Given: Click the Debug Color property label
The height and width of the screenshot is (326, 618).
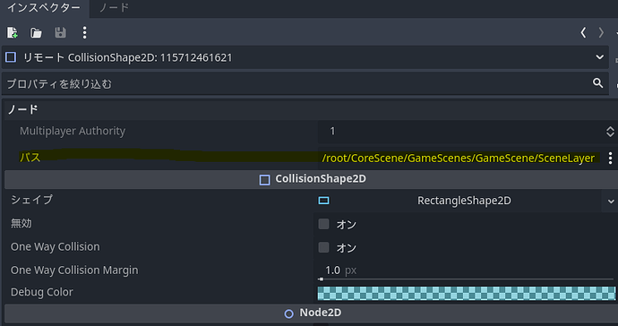Looking at the screenshot, I should 42,292.
